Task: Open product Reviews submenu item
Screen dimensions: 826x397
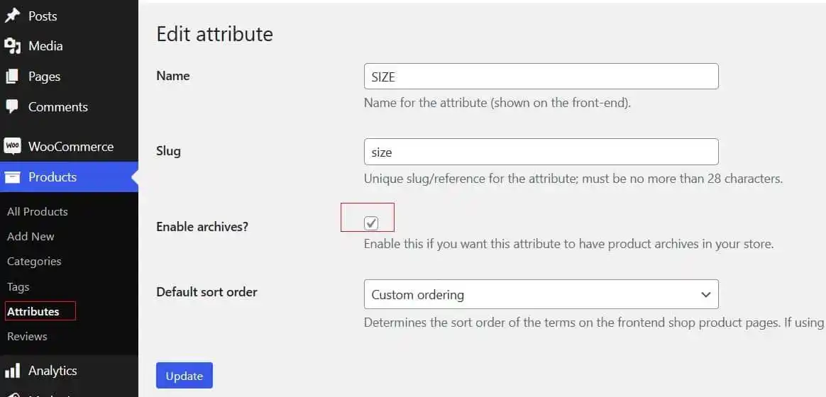Action: 27,336
